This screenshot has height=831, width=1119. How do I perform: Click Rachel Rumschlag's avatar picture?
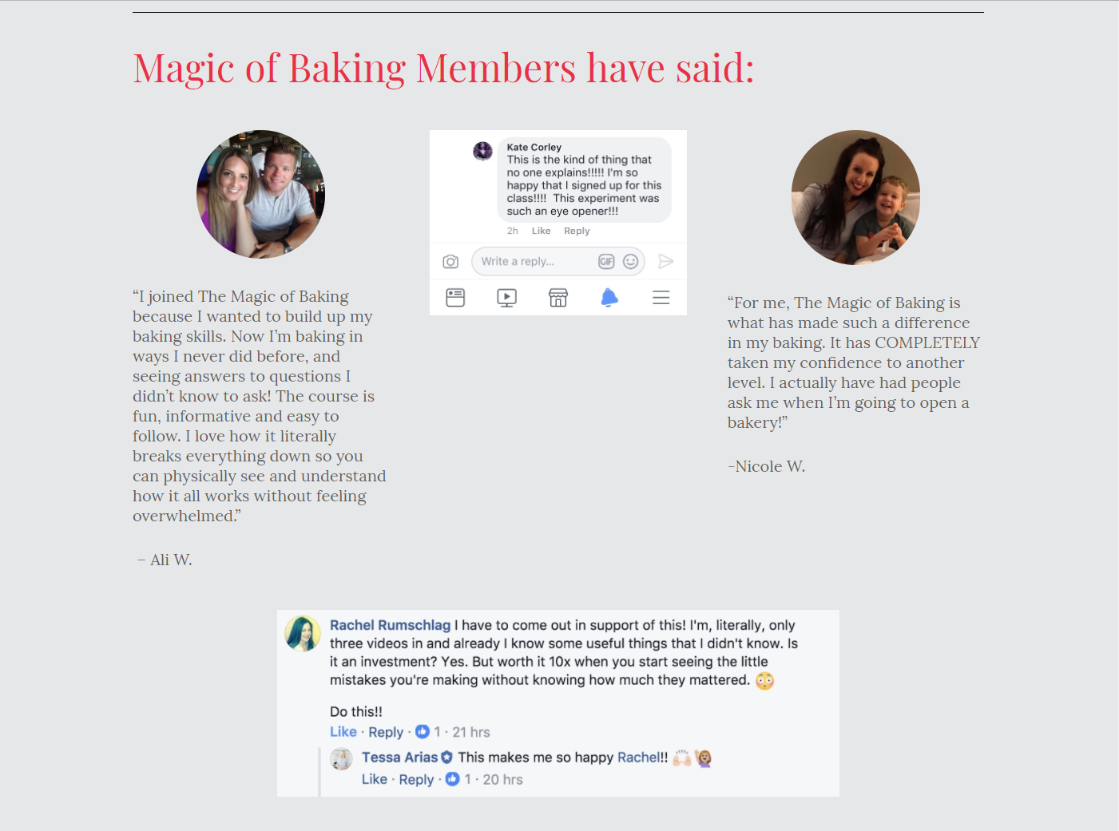[x=303, y=634]
